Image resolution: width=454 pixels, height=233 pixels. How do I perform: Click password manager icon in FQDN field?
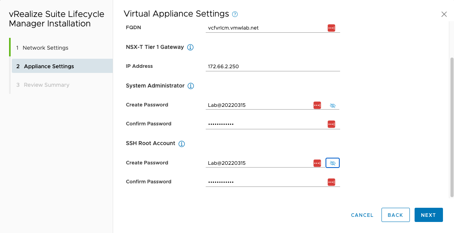[x=331, y=28]
